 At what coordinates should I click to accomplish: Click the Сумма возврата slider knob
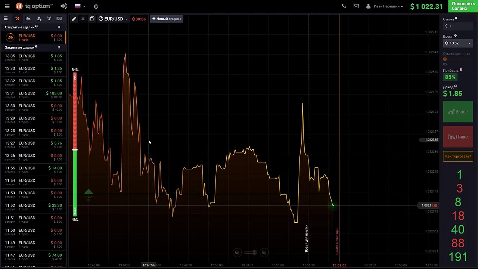[x=445, y=59]
